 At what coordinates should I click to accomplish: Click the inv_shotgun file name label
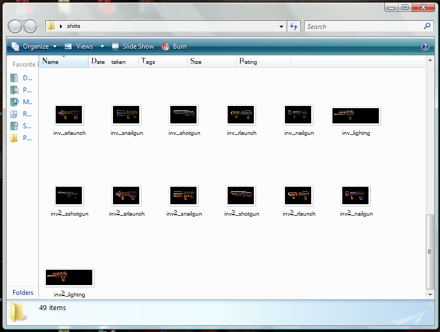click(185, 133)
